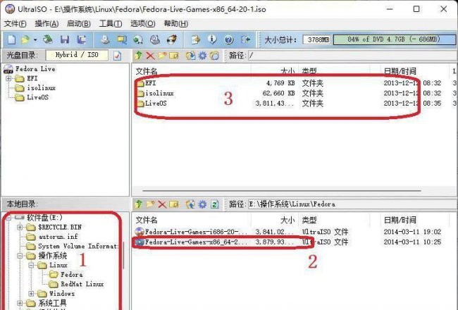The height and width of the screenshot is (310, 458).
Task: Go up a level in the local pane toolbar
Action: [x=139, y=204]
